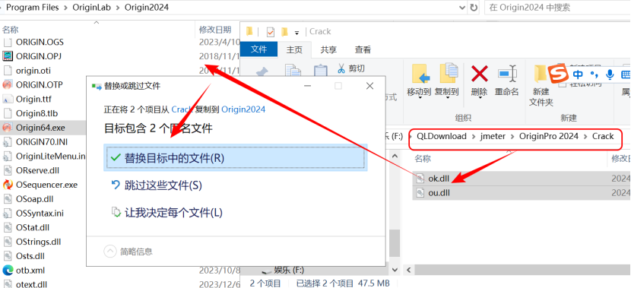Click the Crack source link in dialog

182,109
